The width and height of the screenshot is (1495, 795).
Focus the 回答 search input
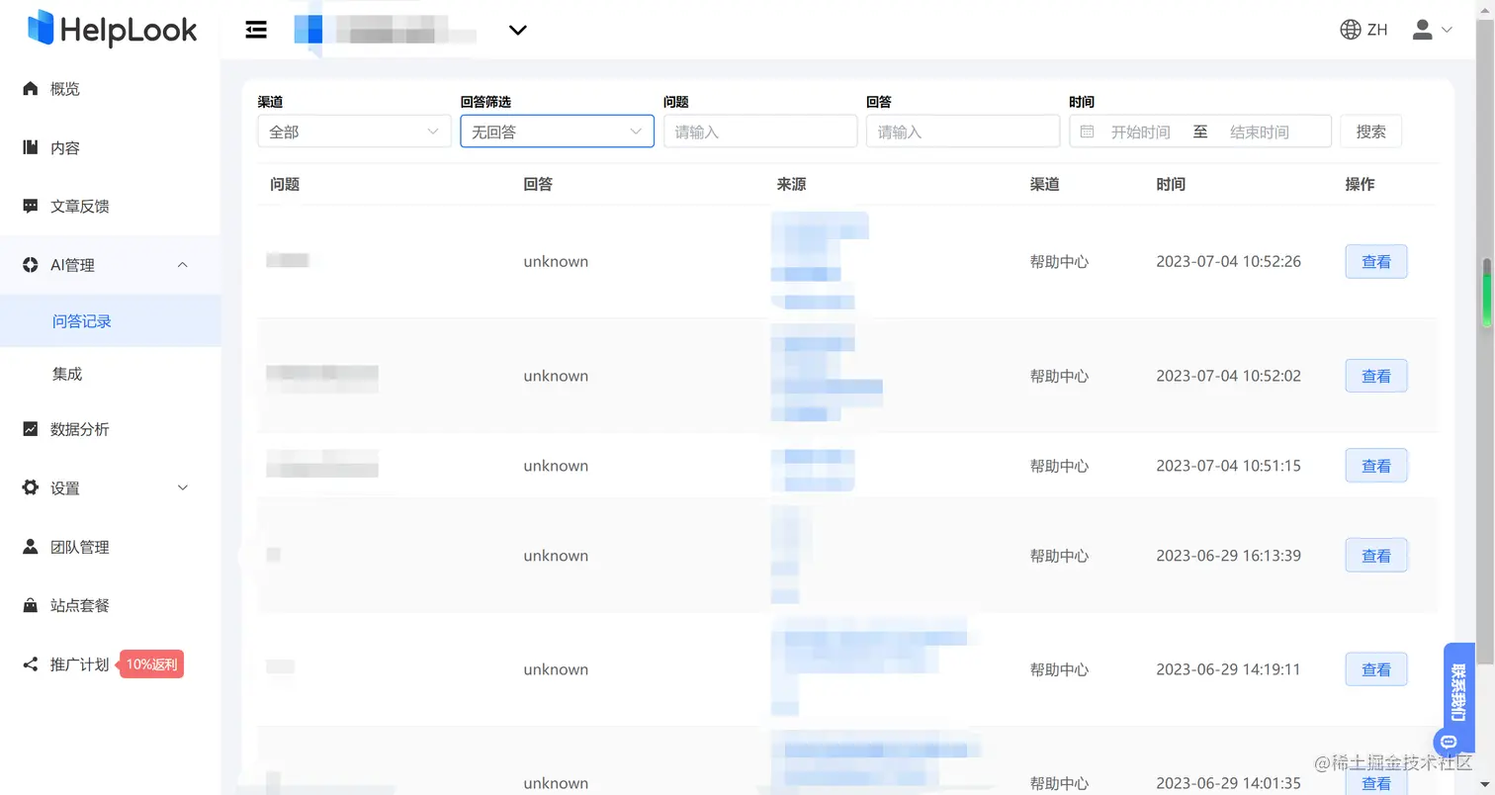pos(963,132)
